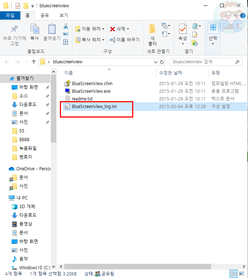The width and height of the screenshot is (248, 278).
Task: Sort by Date modified (수정한 날짜) column
Action: (x=171, y=73)
